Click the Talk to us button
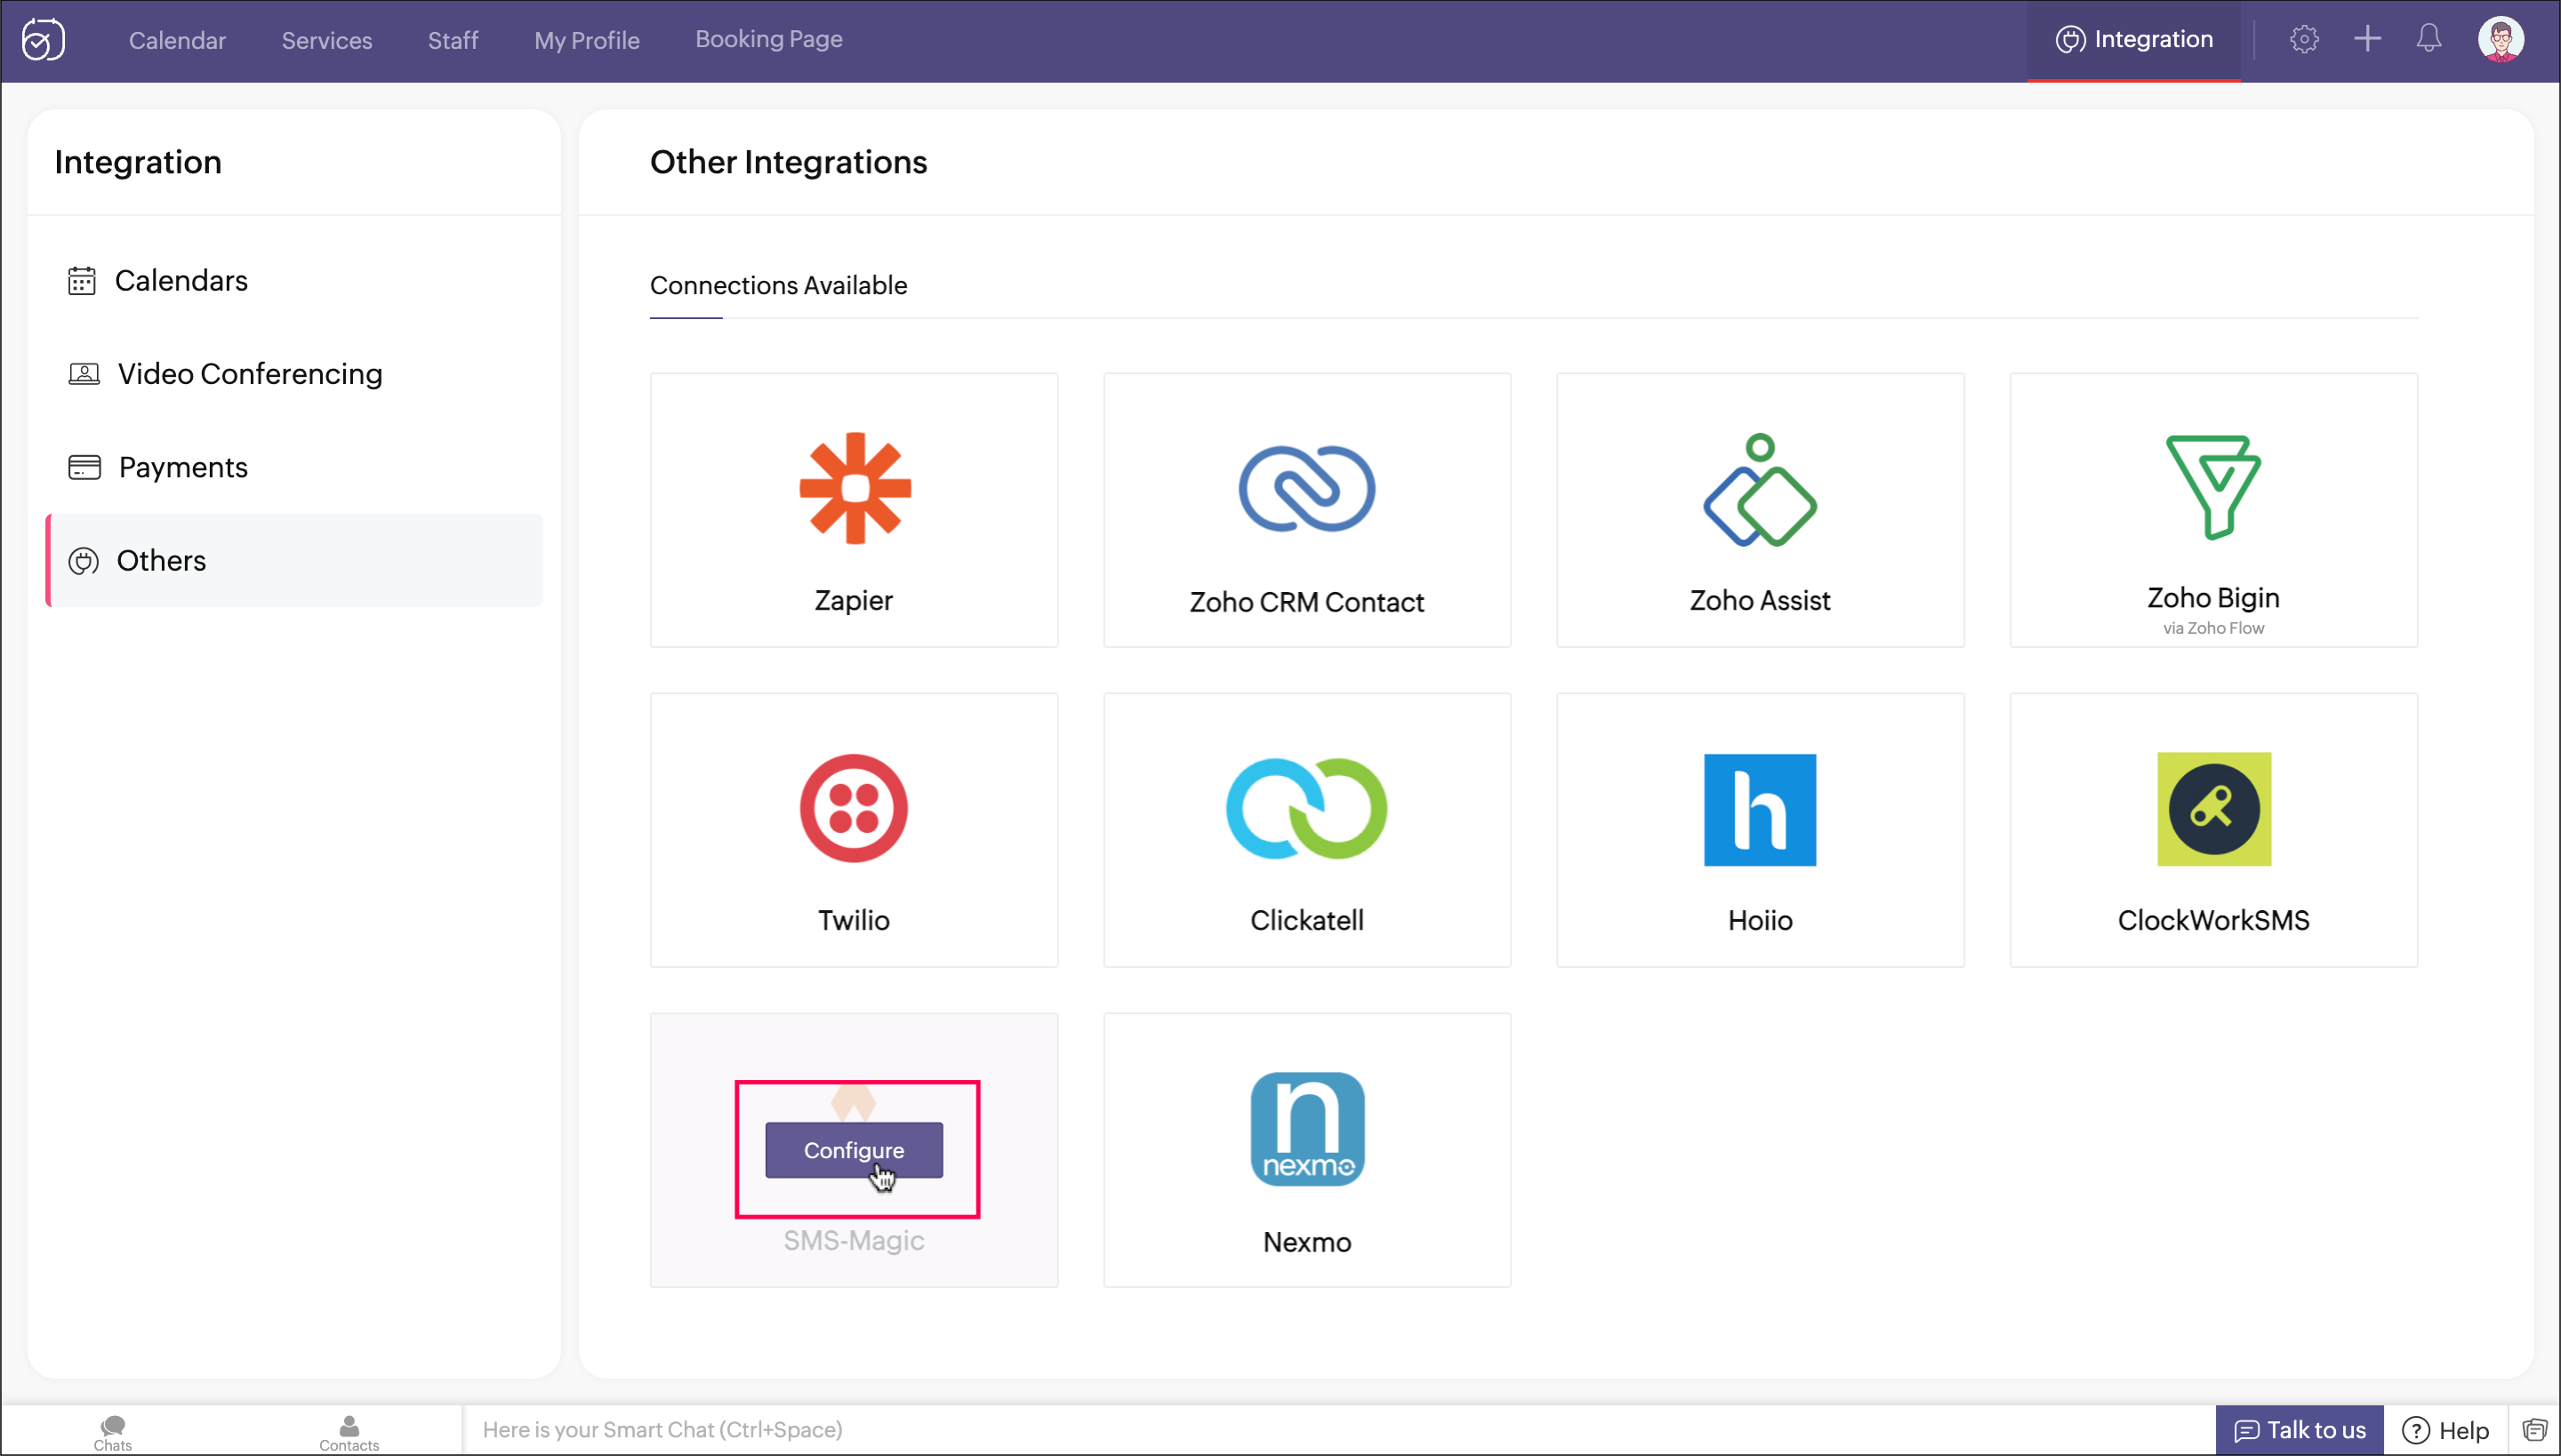Image resolution: width=2561 pixels, height=1456 pixels. [2299, 1430]
